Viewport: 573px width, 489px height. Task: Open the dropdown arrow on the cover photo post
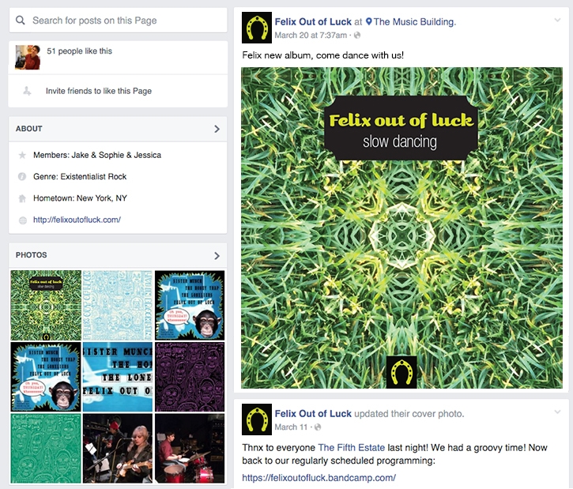coord(557,412)
